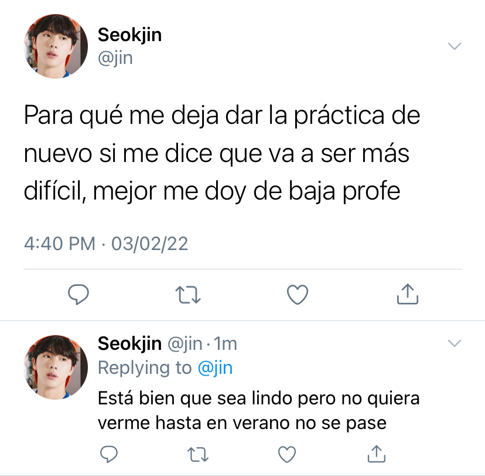Like the reply tweet about verano
The width and height of the screenshot is (485, 476).
(287, 454)
